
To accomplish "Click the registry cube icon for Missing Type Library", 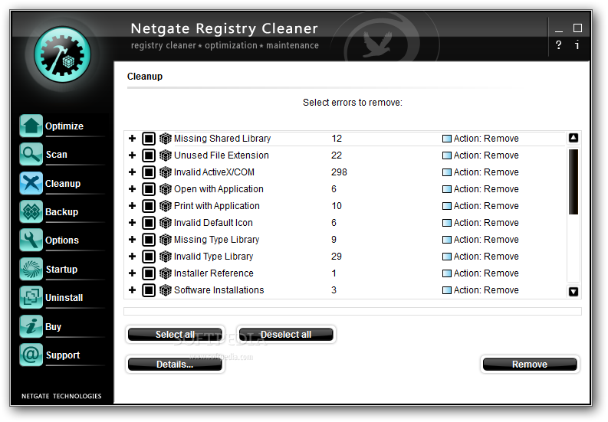I will pos(166,240).
